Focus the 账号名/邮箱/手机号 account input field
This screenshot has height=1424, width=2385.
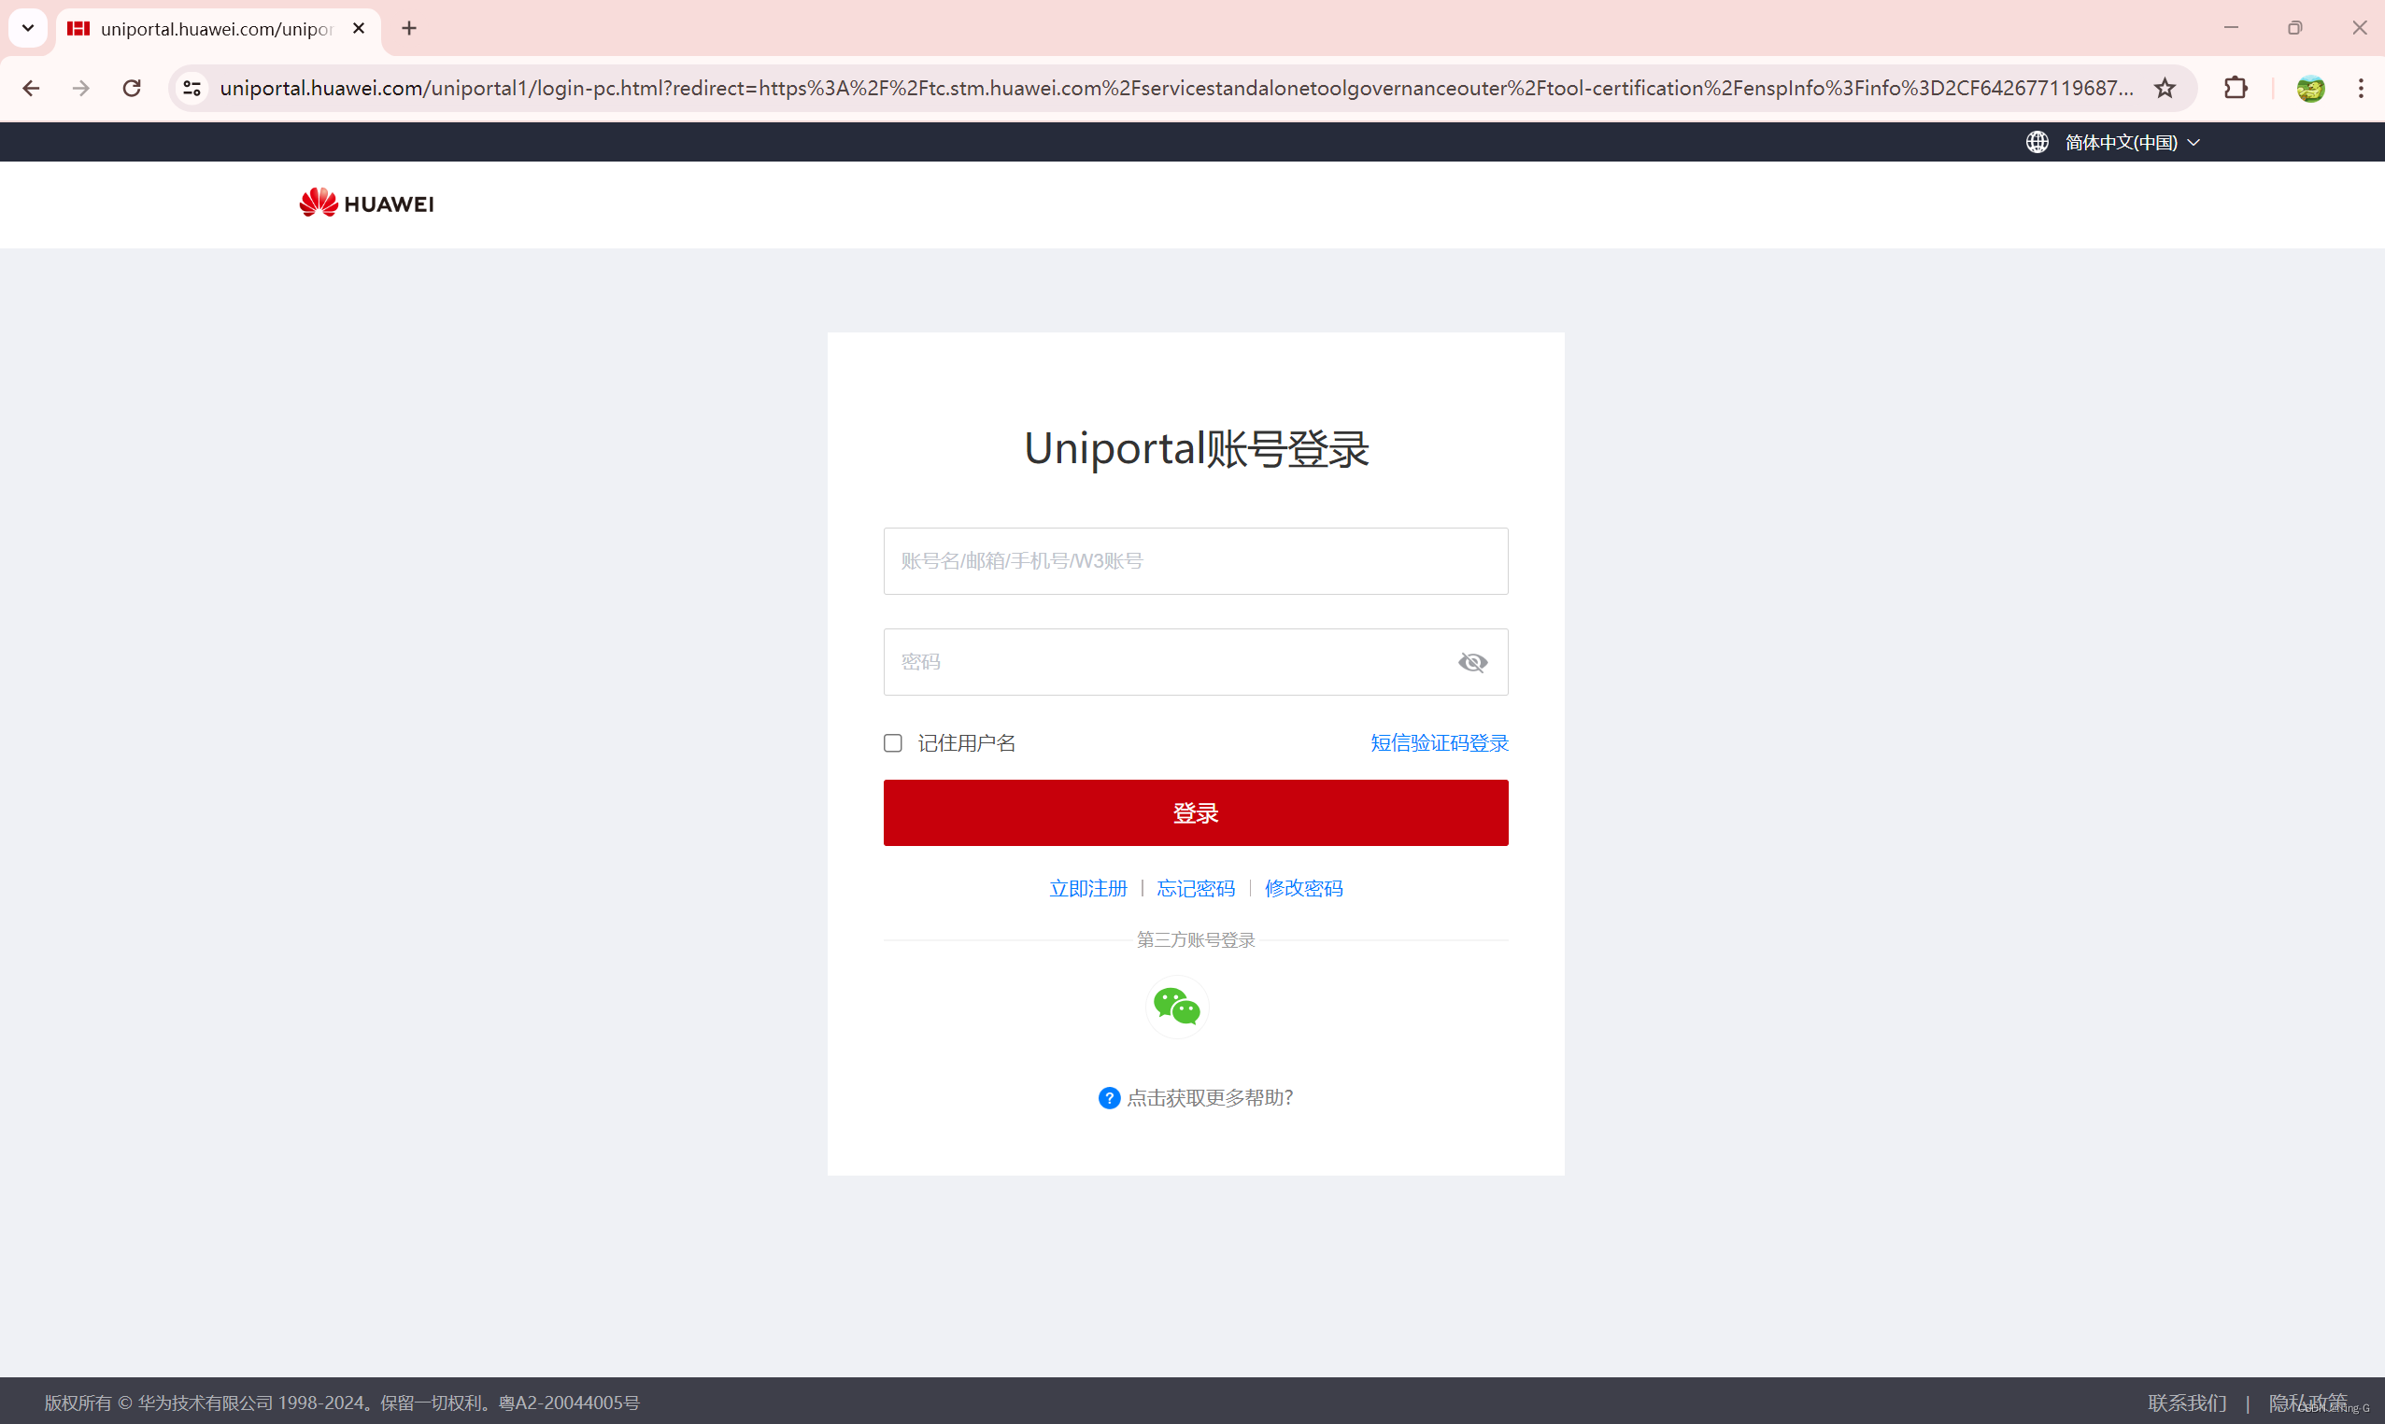click(1195, 561)
